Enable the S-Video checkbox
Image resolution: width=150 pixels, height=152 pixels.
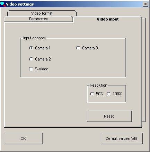(x=31, y=69)
